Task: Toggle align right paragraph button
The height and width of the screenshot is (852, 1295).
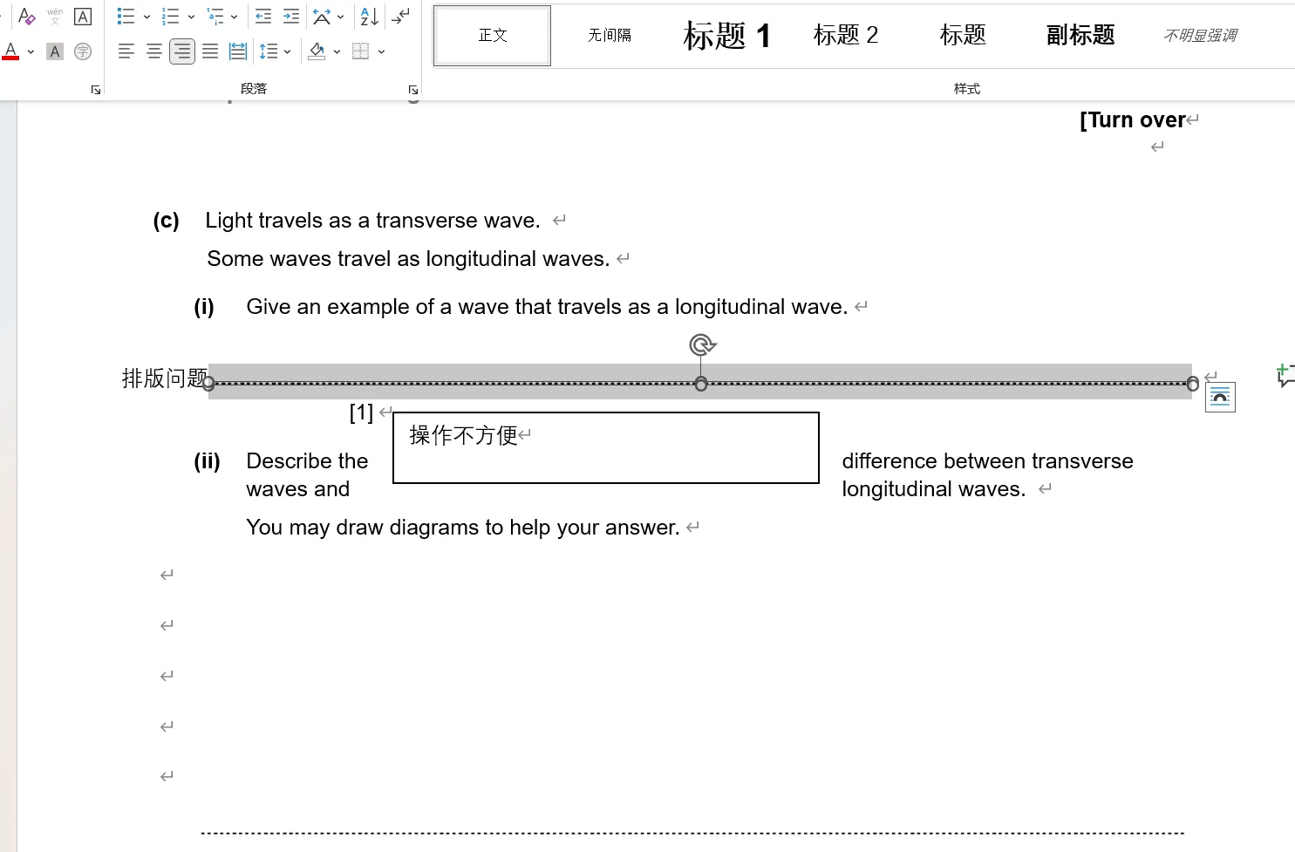Action: coord(182,51)
